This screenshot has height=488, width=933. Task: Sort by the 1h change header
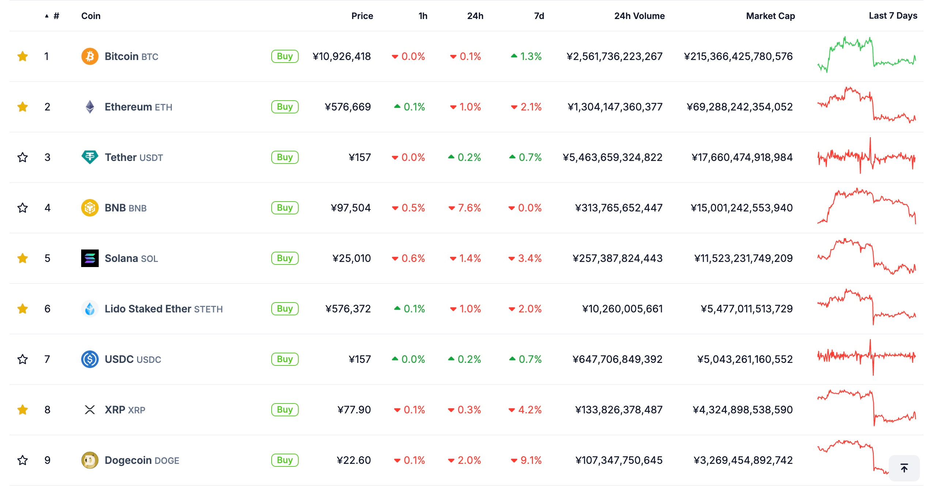point(423,16)
